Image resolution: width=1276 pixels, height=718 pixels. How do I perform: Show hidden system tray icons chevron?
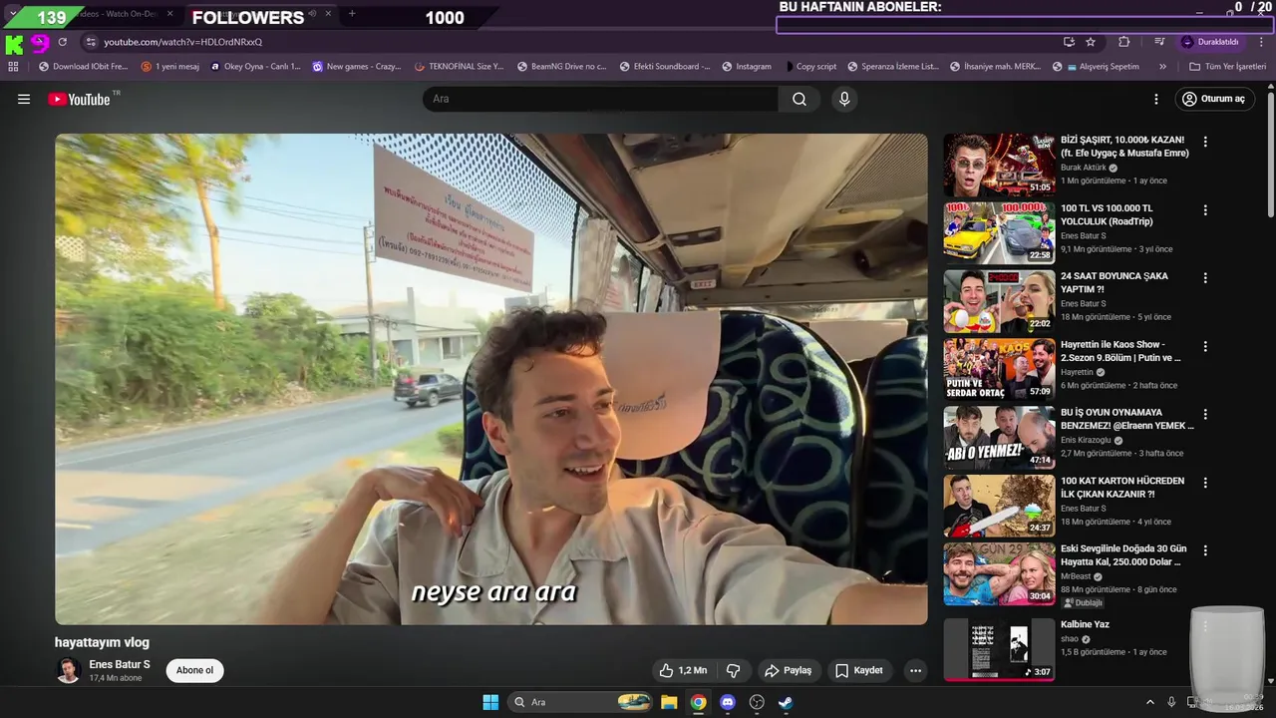pos(1149,702)
